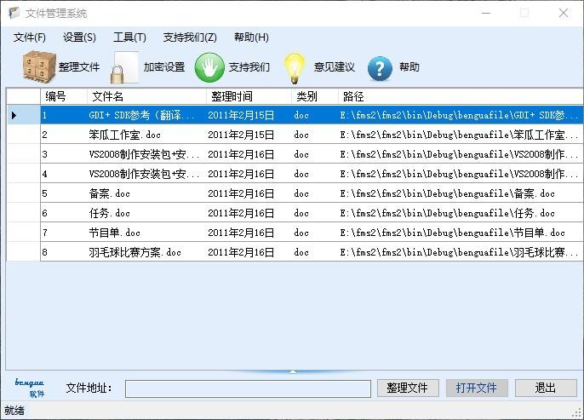Click the benqua 软件 logo
584x420 pixels.
[30, 388]
